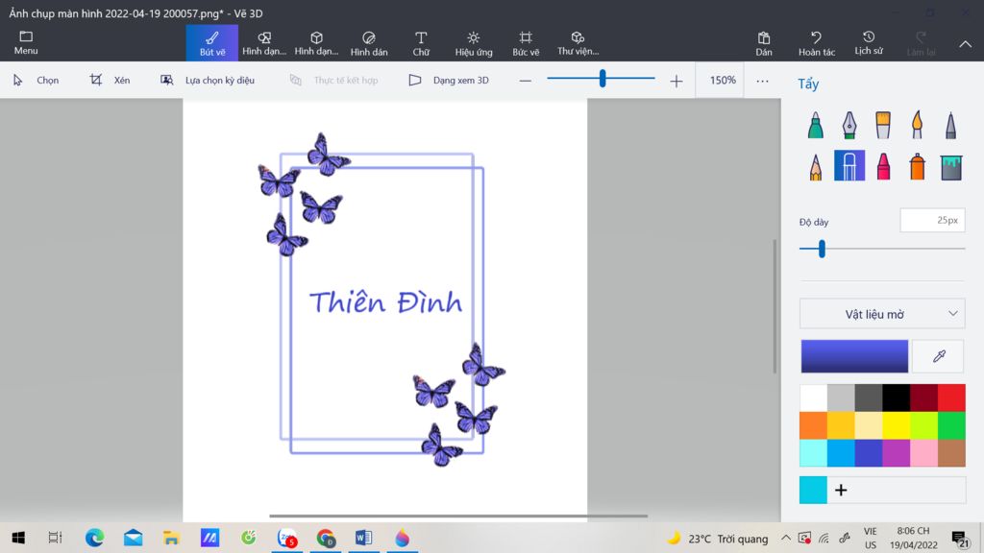Add a new custom color
Viewport: 984px width, 553px height.
click(x=841, y=491)
